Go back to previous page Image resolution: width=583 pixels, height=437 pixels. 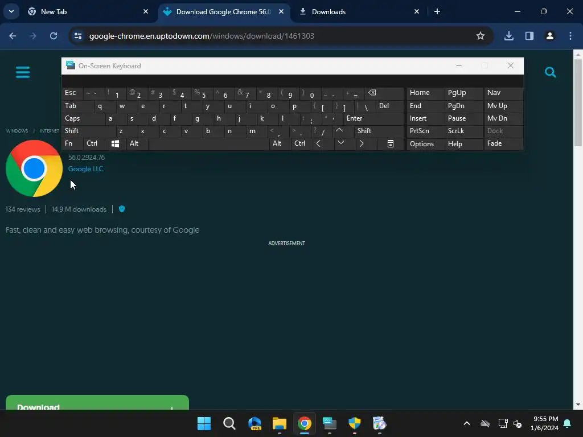tap(13, 36)
